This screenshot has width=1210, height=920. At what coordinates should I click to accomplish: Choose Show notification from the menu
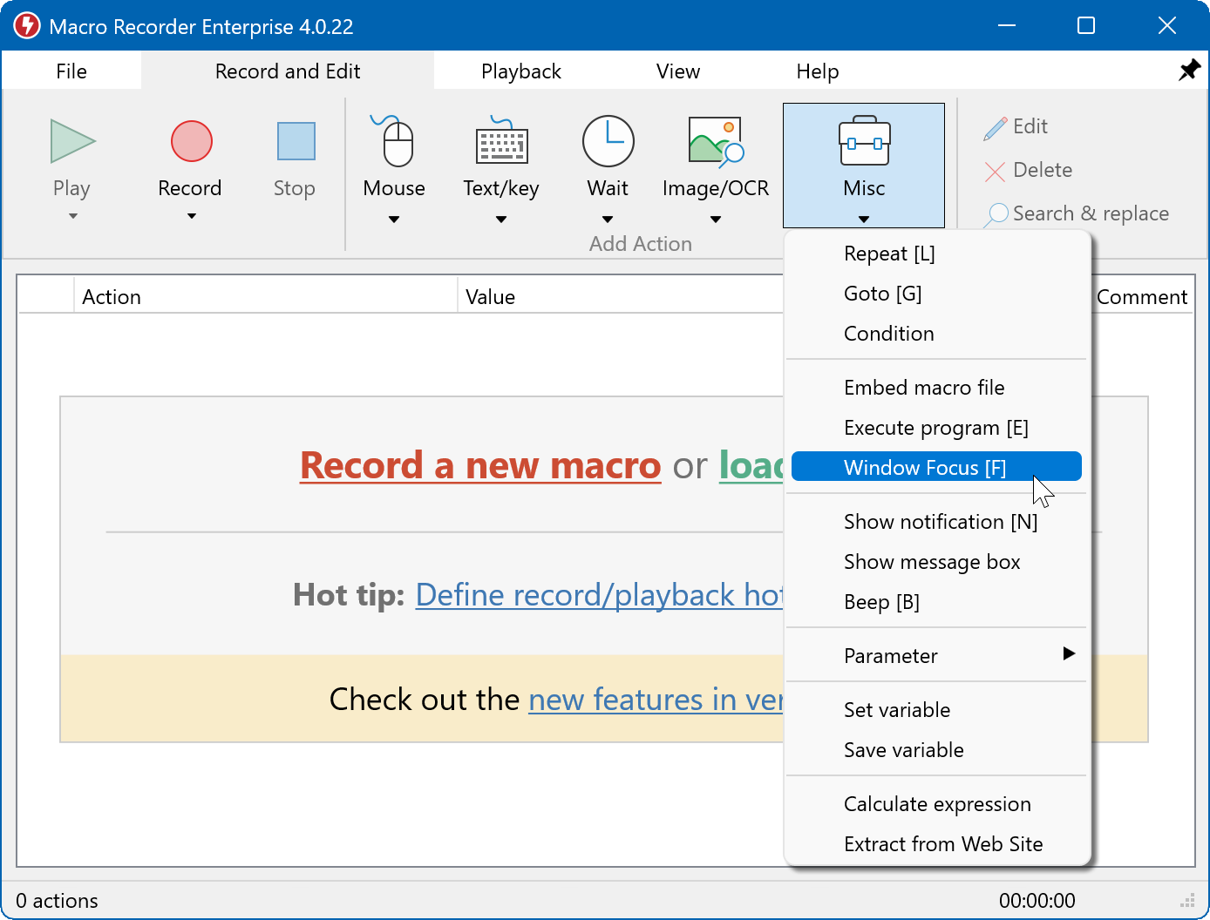[940, 521]
